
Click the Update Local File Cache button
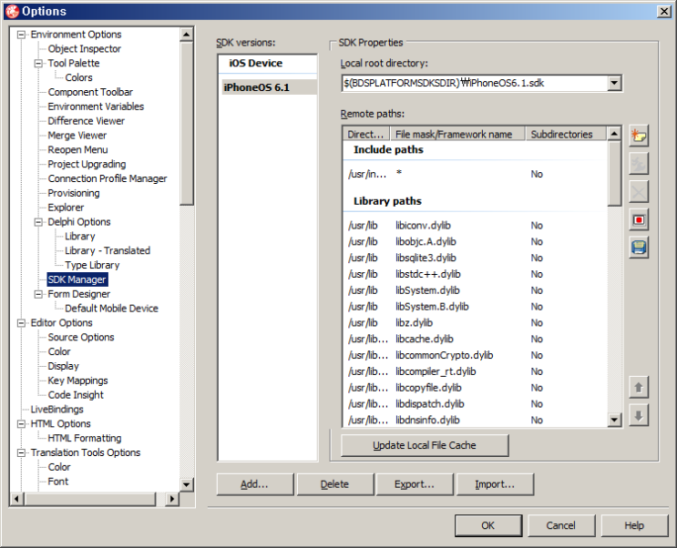(x=425, y=445)
